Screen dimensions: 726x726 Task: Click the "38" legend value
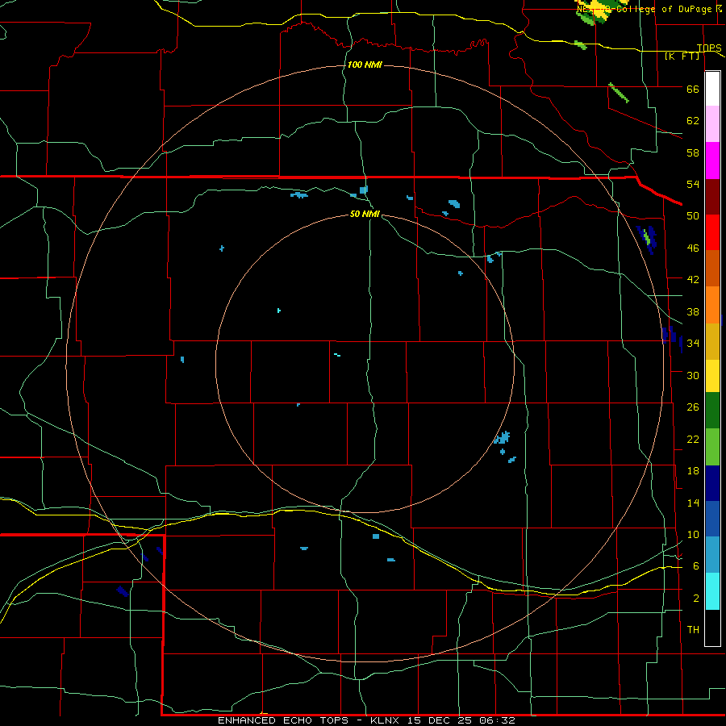693,311
